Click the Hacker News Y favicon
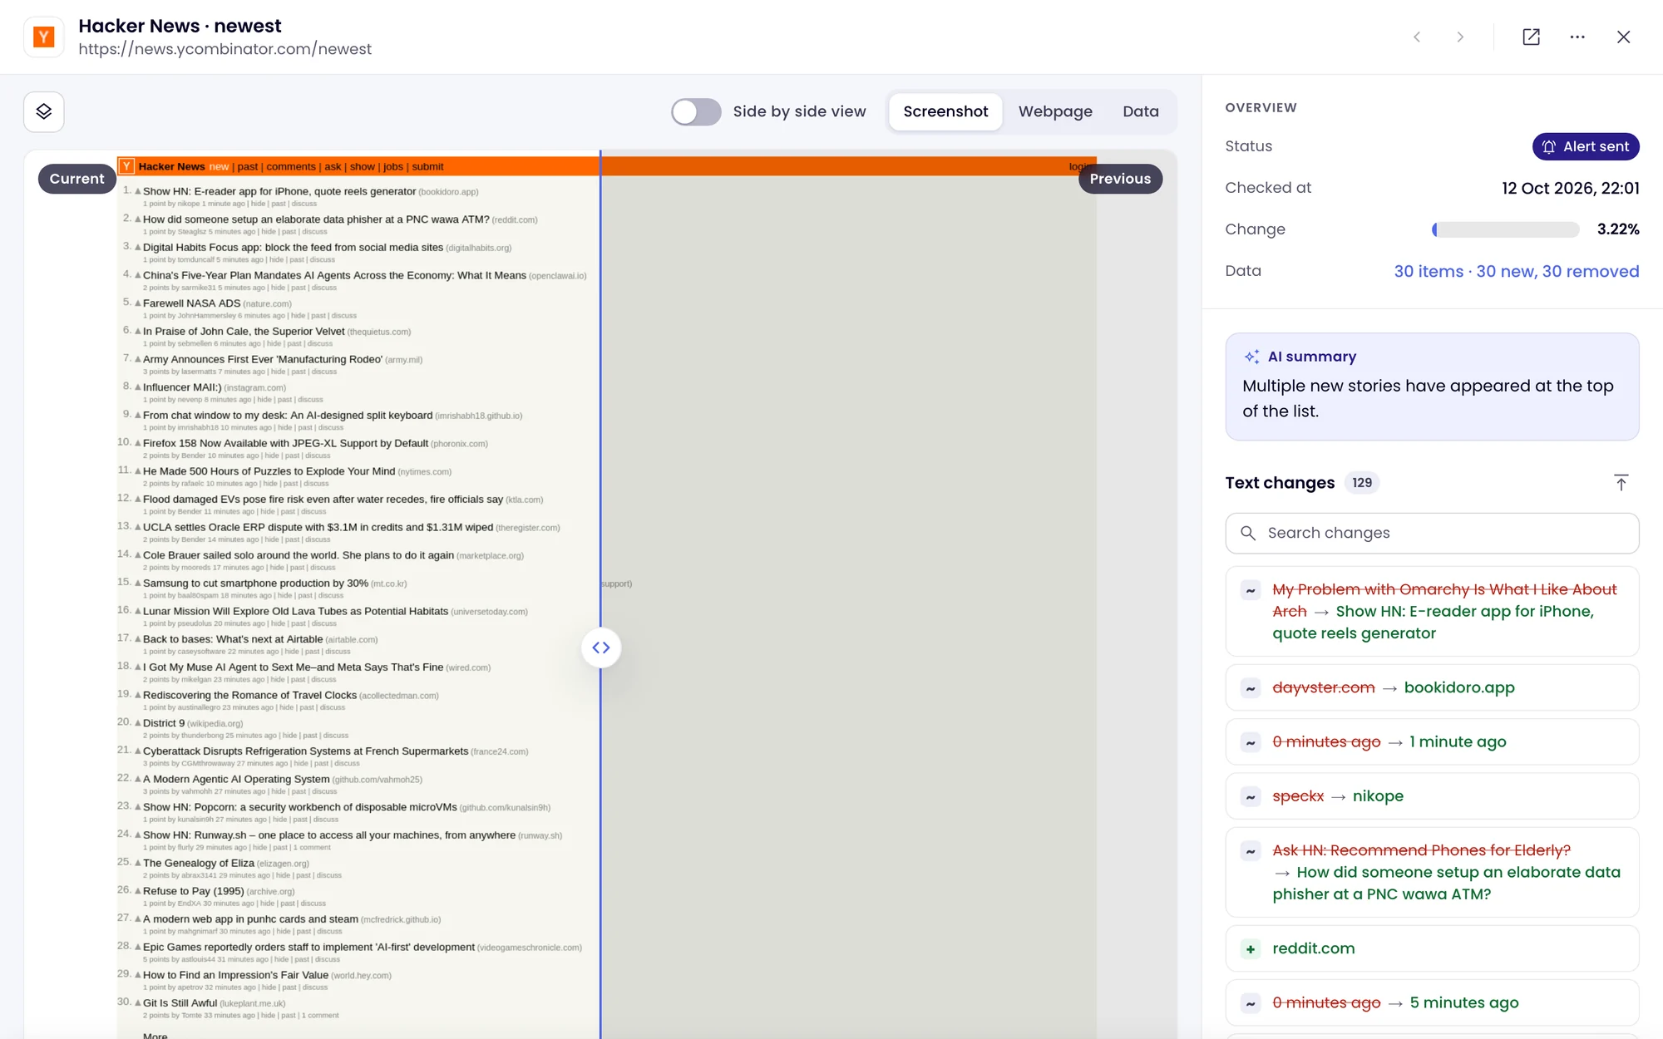Image resolution: width=1663 pixels, height=1039 pixels. [44, 37]
